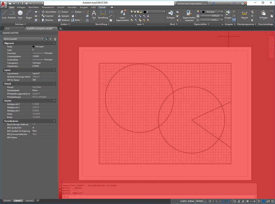Screen dimensions: 275x204
Task: Select the Kreis circle tool
Action: (20, 14)
